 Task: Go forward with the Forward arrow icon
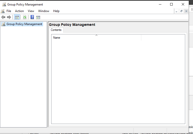coord(9,17)
